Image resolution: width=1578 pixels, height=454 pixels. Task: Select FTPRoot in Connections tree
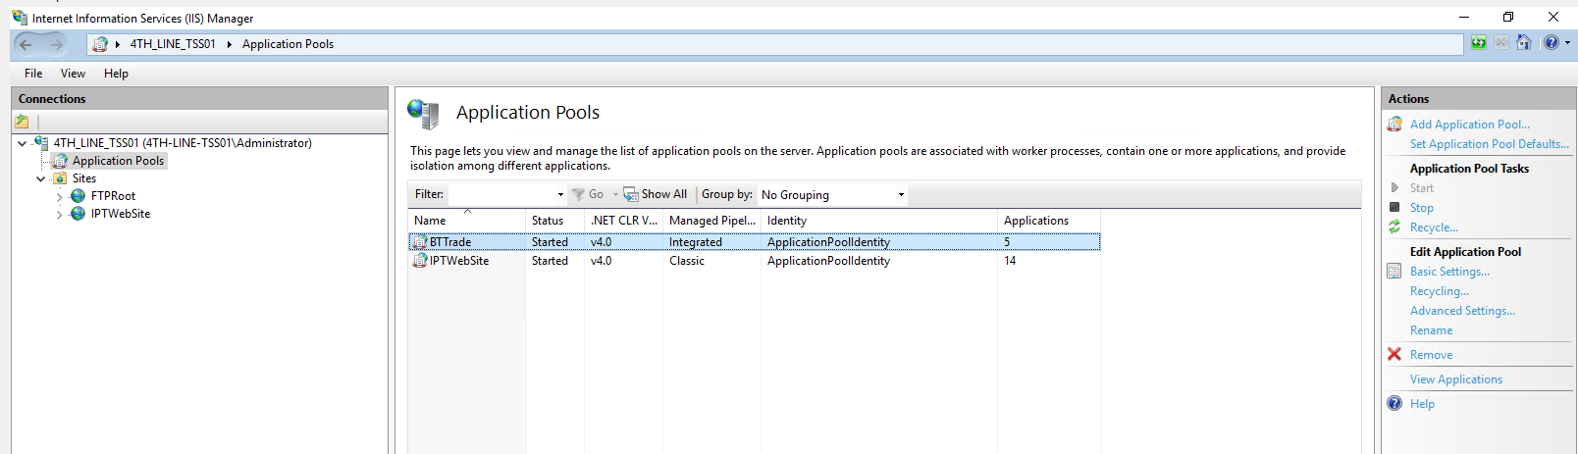[113, 196]
